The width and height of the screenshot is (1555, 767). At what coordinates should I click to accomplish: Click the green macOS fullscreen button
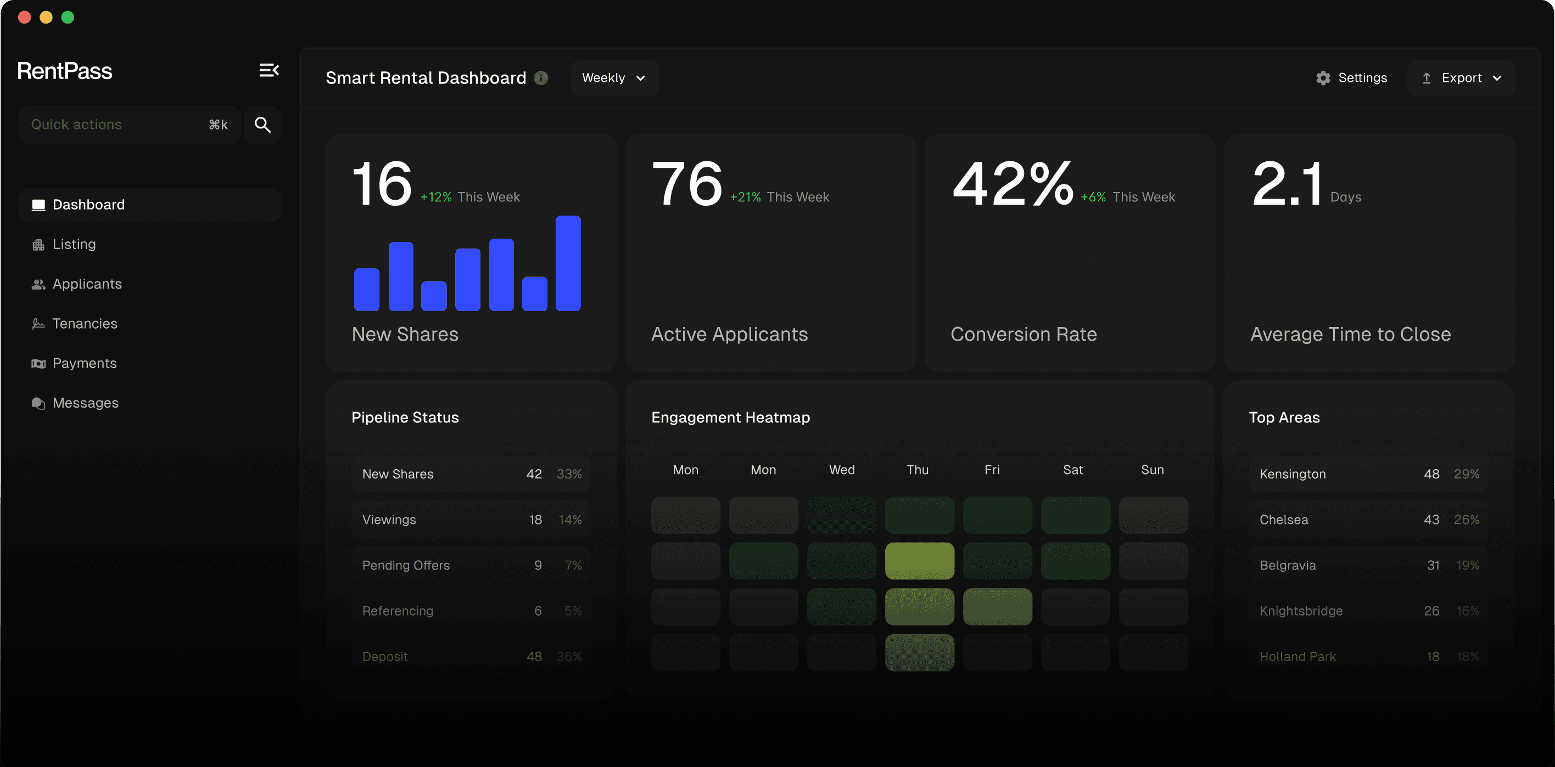point(68,18)
